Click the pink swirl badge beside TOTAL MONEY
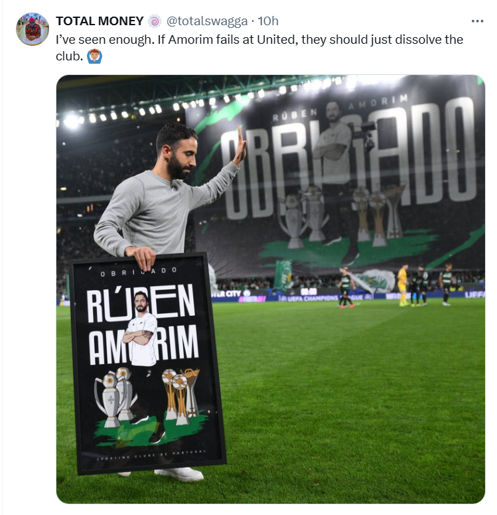This screenshot has width=497, height=515. pyautogui.click(x=155, y=21)
